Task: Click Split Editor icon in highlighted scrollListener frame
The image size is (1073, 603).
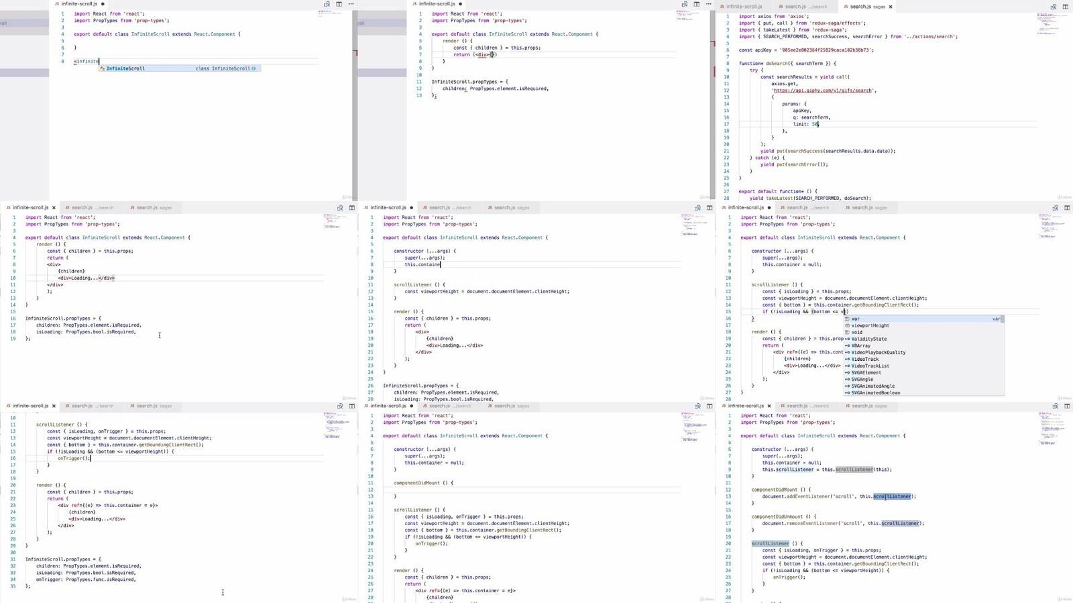Action: [1066, 406]
